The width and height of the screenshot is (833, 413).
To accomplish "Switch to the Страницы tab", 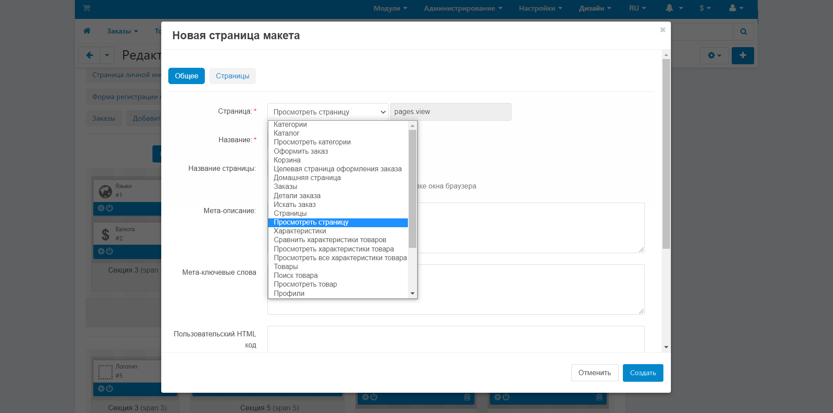I will pos(232,76).
